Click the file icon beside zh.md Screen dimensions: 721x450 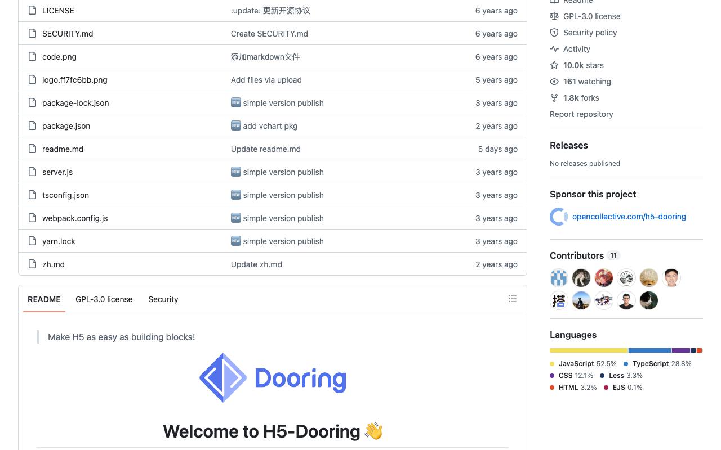pyautogui.click(x=32, y=264)
